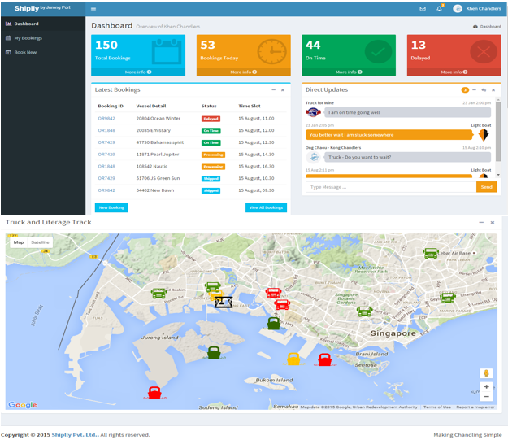Open booking OR7429 for Bahamas spirit
508x440 pixels.
click(x=106, y=142)
